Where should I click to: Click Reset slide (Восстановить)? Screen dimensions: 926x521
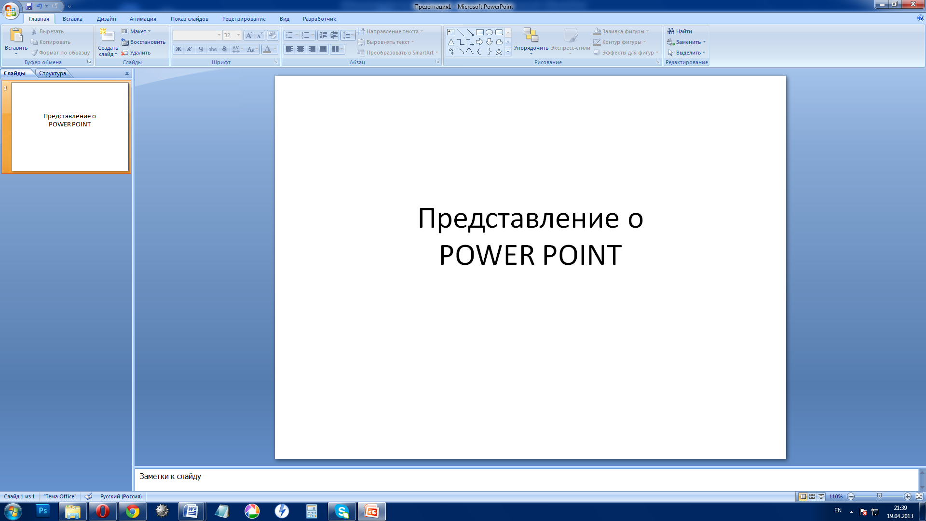pyautogui.click(x=143, y=42)
